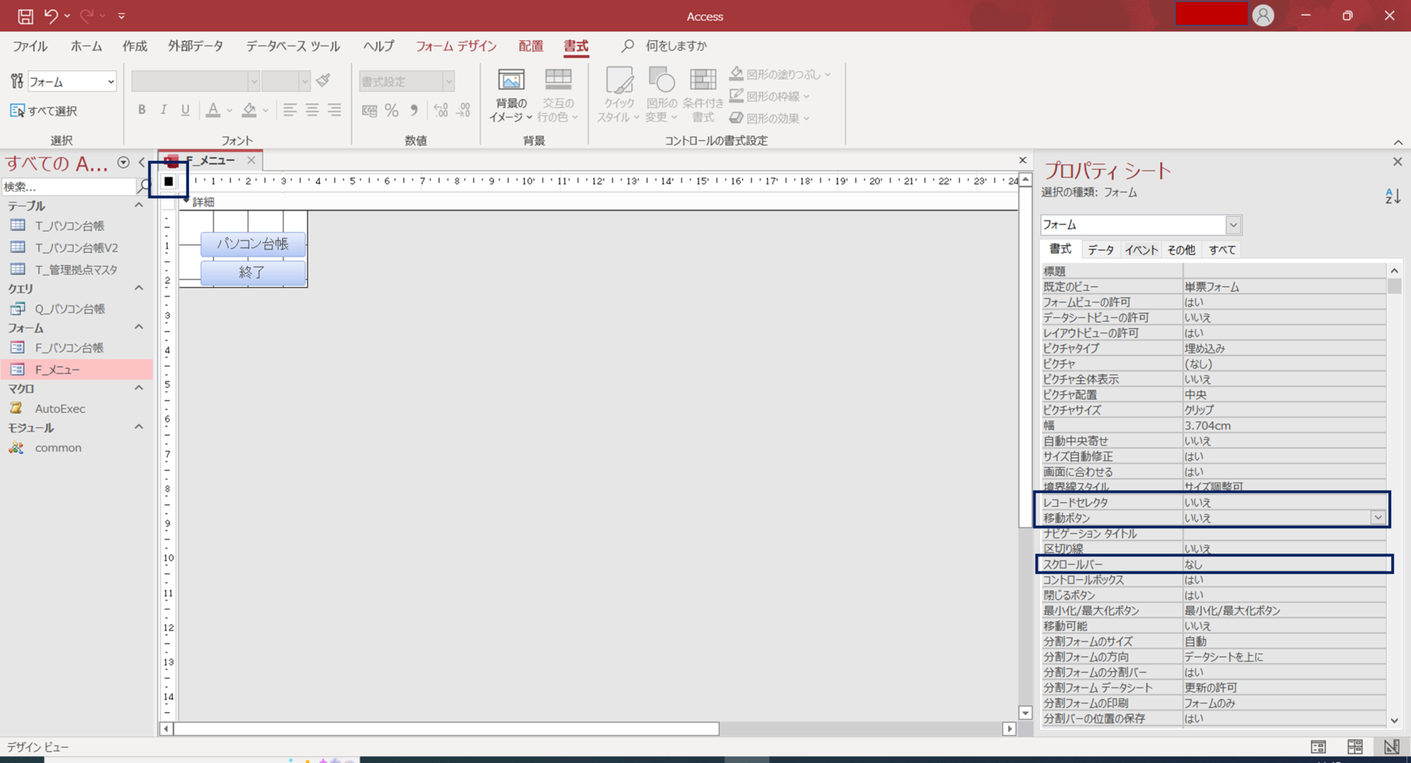Toggle underline formatting
This screenshot has width=1411, height=763.
click(x=185, y=110)
